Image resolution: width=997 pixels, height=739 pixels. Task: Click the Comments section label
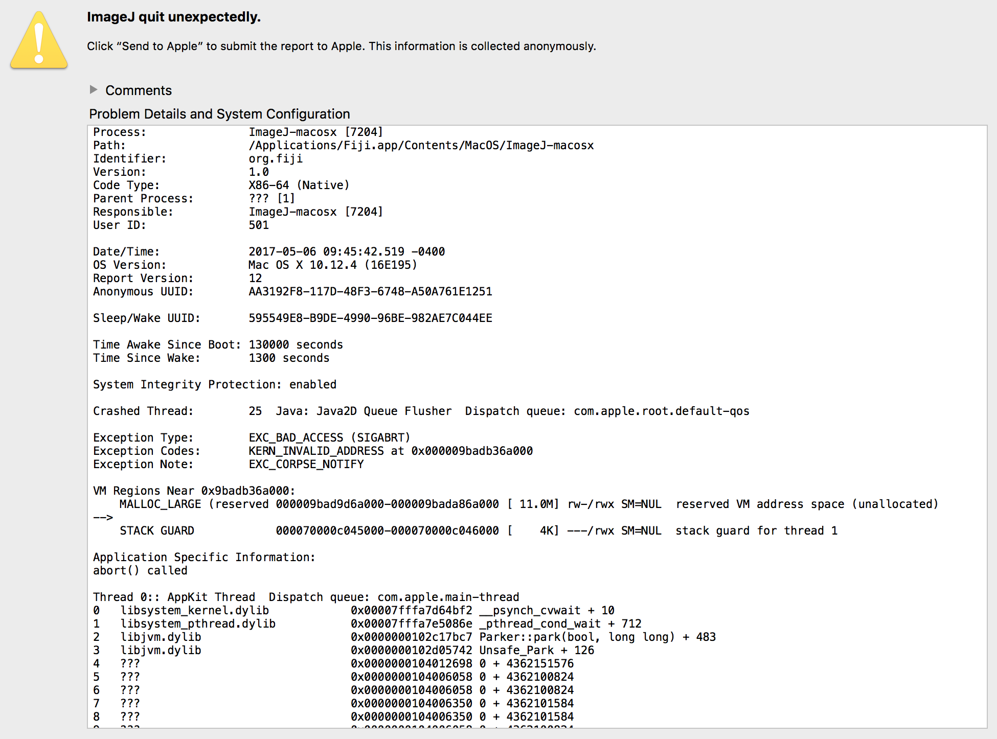coord(139,90)
